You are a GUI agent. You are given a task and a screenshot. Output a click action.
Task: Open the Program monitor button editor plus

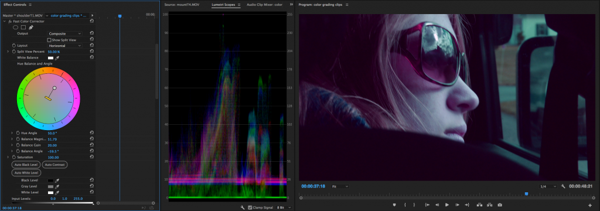[589, 205]
